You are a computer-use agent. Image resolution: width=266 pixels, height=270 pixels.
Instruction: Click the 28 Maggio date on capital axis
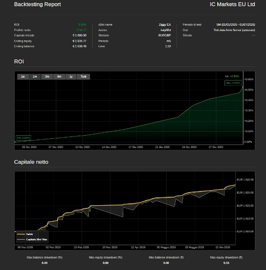tap(194, 247)
